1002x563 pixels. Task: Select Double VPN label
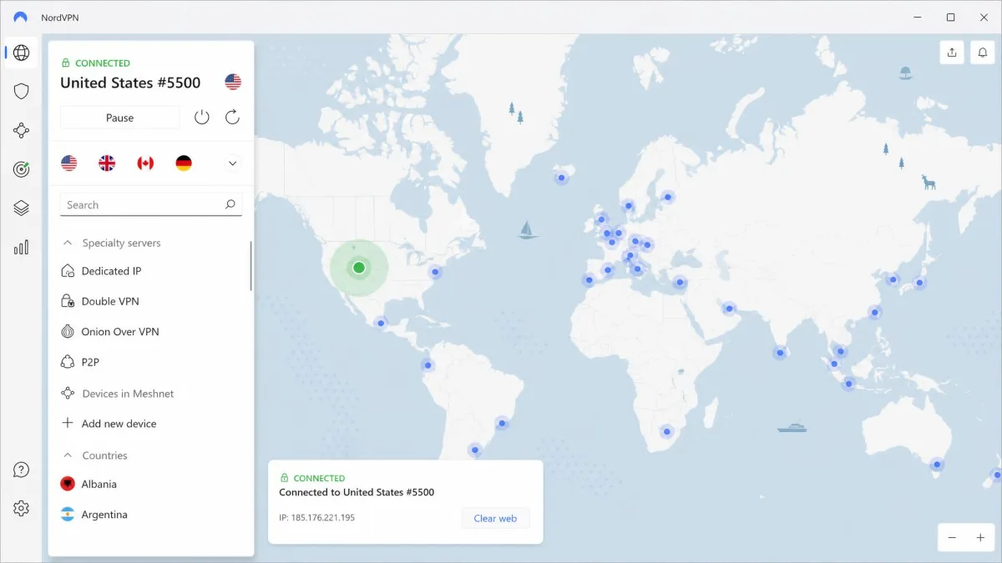(x=110, y=301)
